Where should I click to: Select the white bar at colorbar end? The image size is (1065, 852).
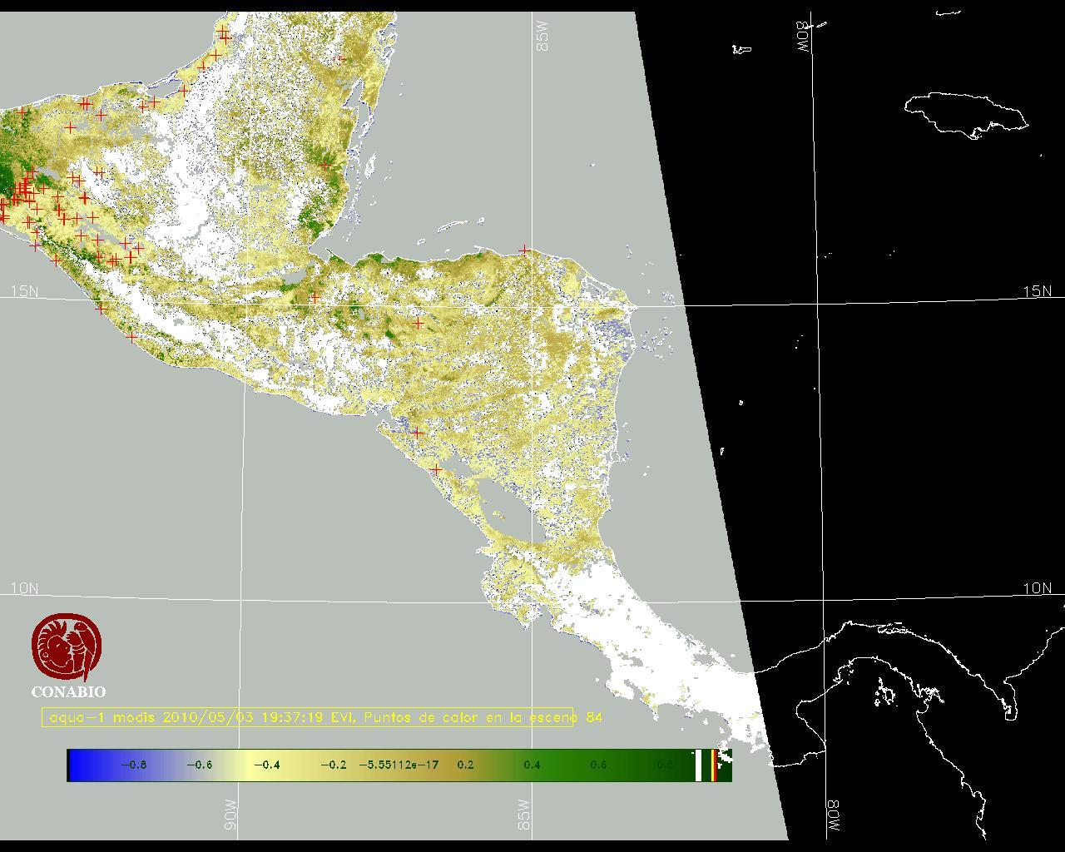point(699,765)
